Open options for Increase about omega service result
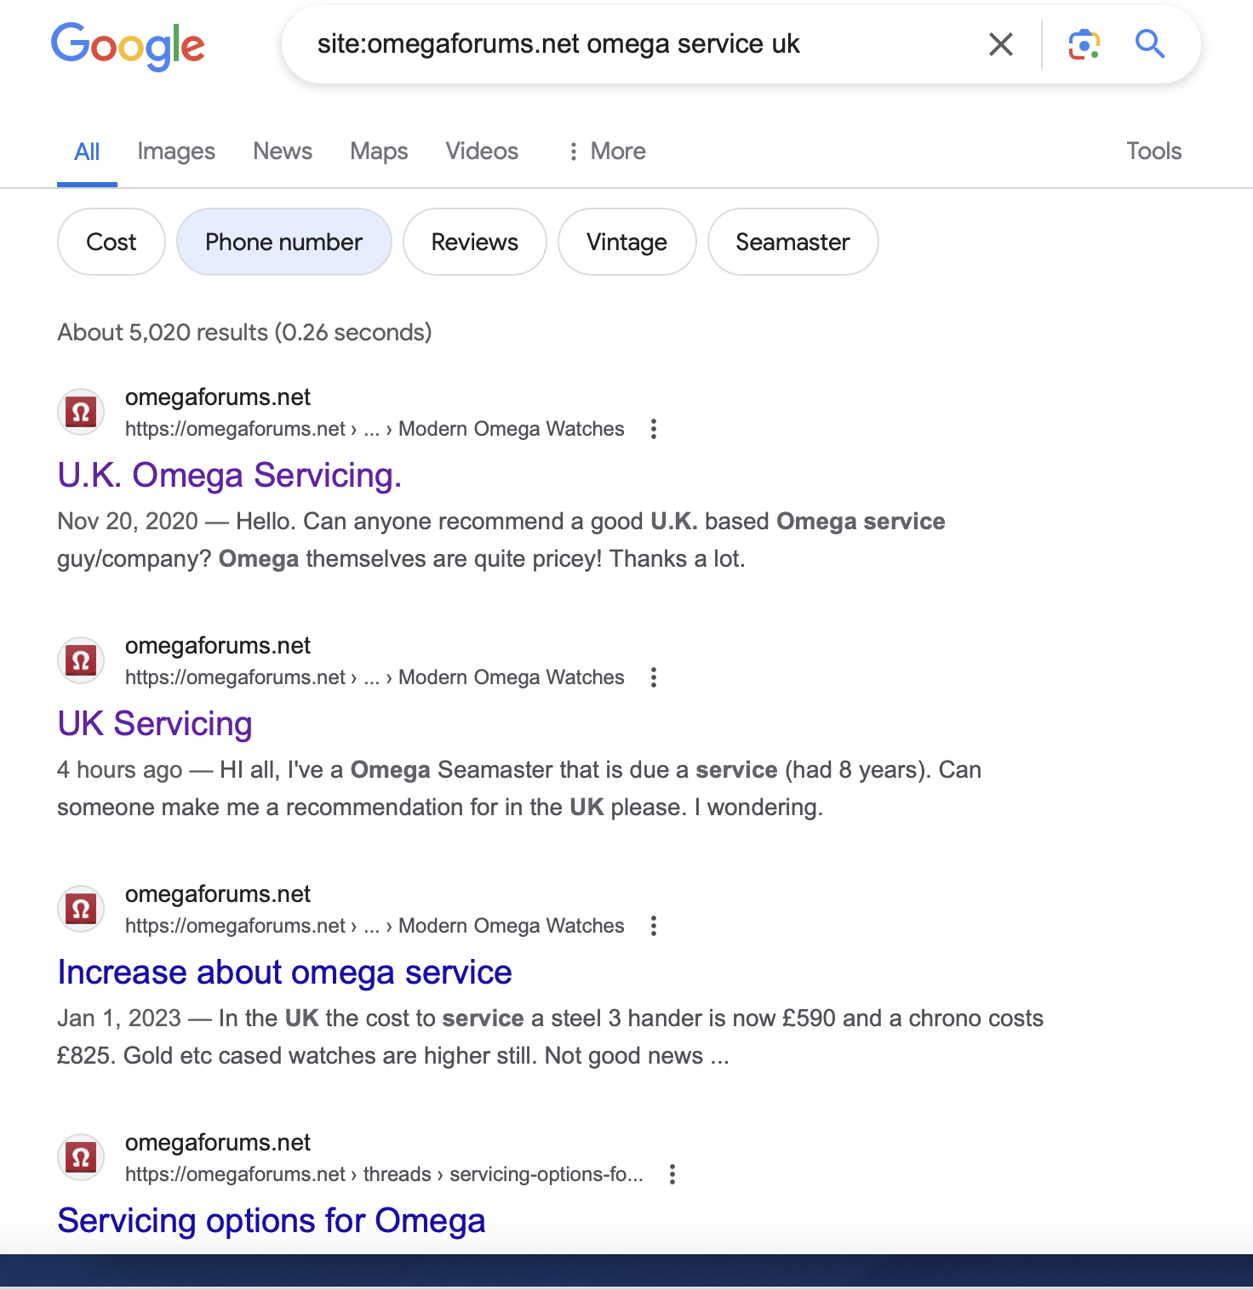Image resolution: width=1253 pixels, height=1290 pixels. [x=654, y=926]
